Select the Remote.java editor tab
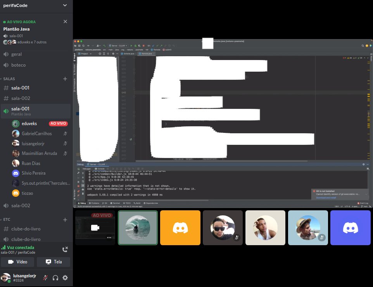Screen dimensions: 373x287 147,54
